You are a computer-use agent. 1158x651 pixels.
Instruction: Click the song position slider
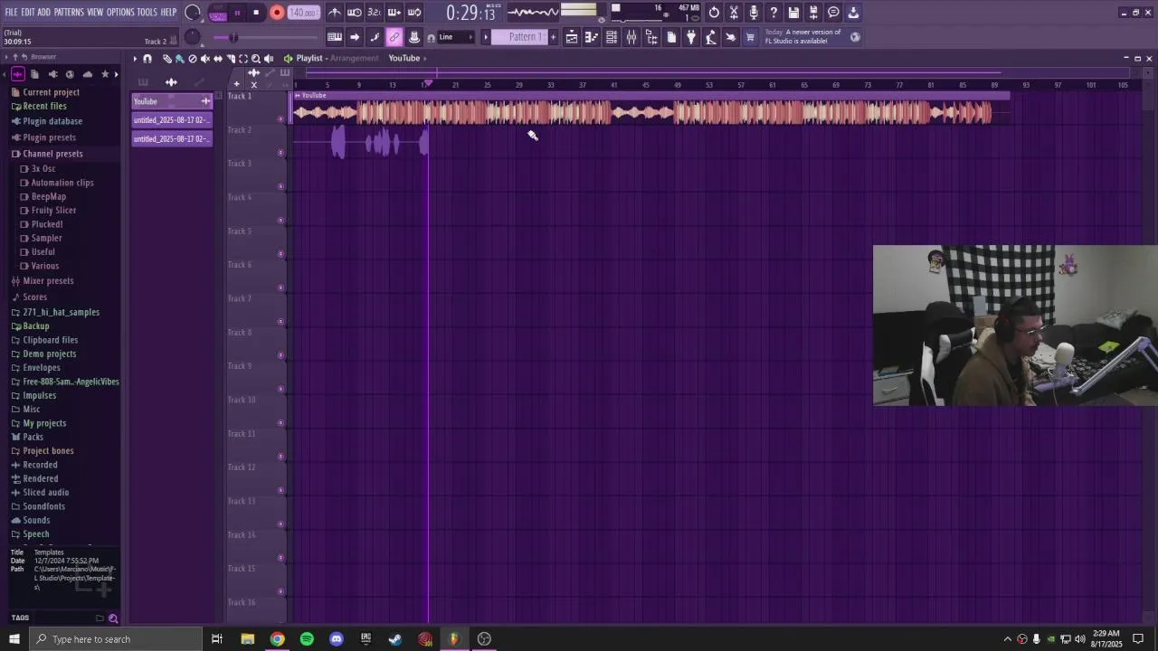pos(267,37)
